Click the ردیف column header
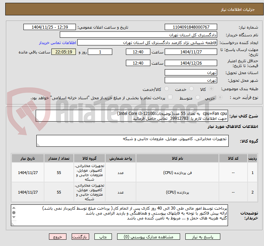 coord(252,158)
